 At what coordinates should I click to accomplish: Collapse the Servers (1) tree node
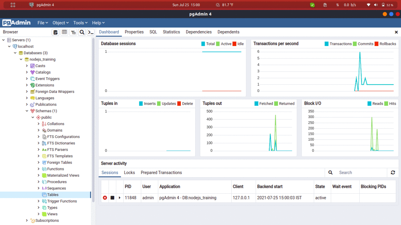click(x=3, y=40)
